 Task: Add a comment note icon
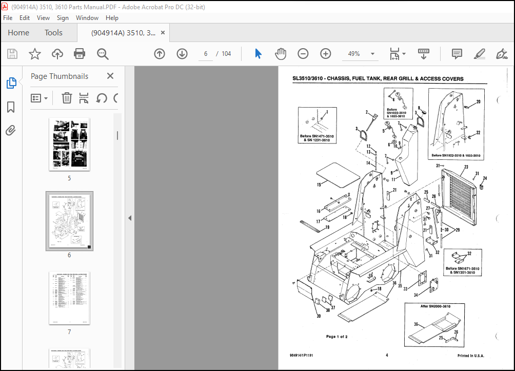(457, 54)
